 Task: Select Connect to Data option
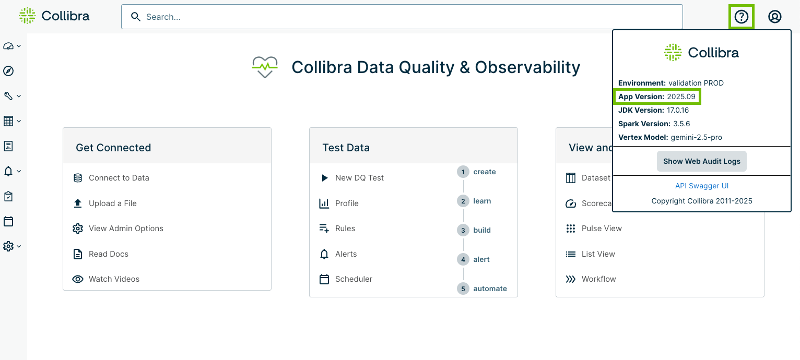pos(119,178)
